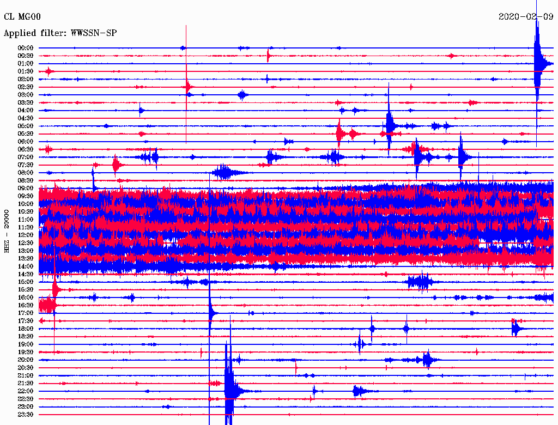
Task: Click the 15:30 time label
Action: coord(26,290)
